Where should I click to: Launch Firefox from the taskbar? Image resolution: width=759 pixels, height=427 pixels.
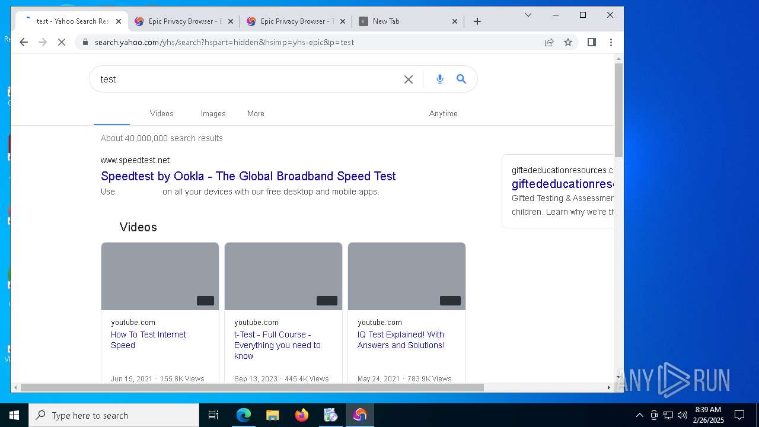click(301, 415)
